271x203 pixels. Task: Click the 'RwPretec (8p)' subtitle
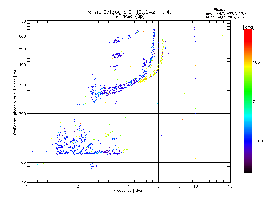128,16
